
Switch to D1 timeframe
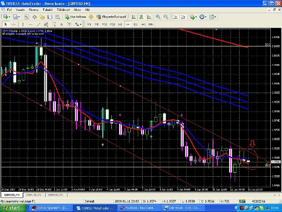tap(136, 24)
